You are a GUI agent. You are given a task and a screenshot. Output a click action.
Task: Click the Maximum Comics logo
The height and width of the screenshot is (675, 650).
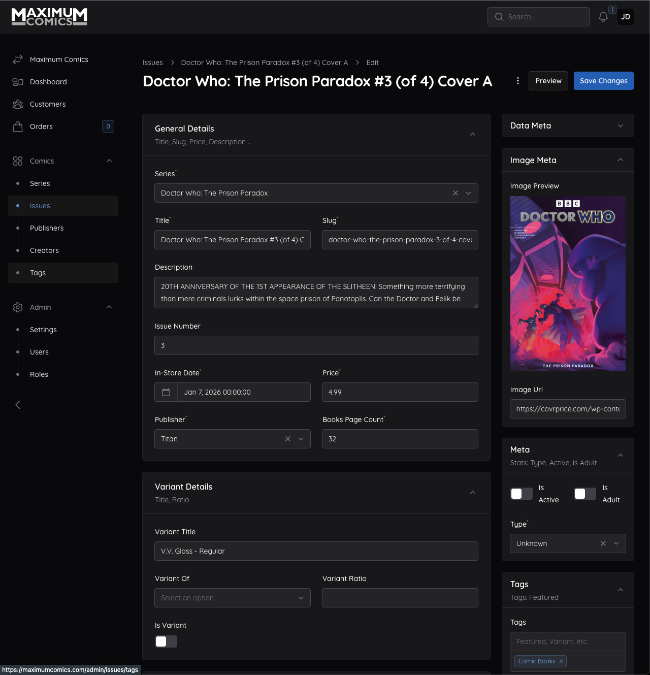coord(49,17)
